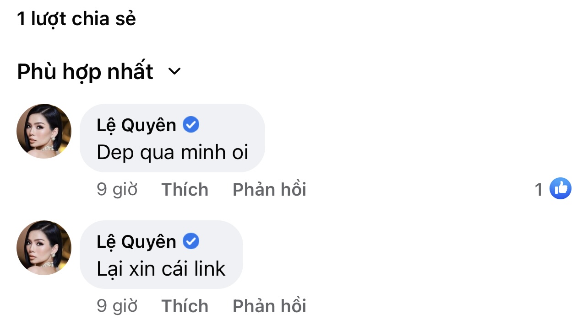This screenshot has height=336, width=588.
Task: Open the Lệ Quyên name above 'Dep qua minh oi'
Action: 136,125
